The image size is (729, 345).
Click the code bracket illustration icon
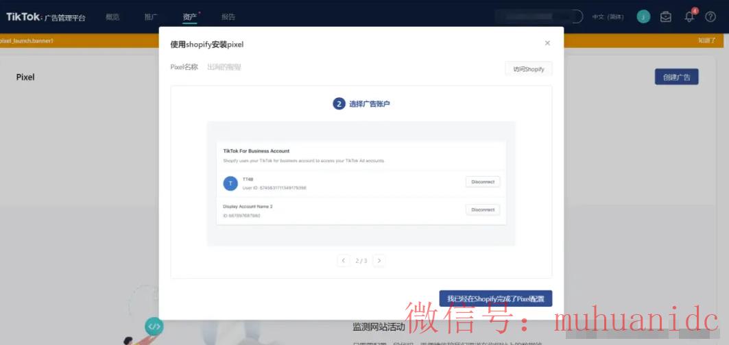(x=154, y=327)
